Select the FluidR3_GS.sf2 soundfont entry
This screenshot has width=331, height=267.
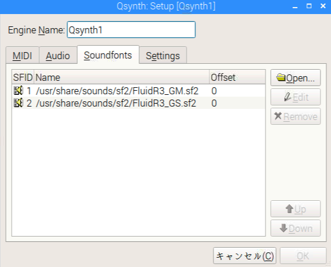(x=139, y=103)
